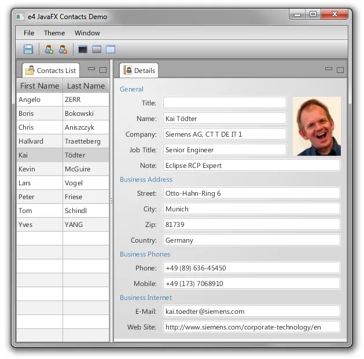Viewport: 364px width, 359px height.
Task: Select contact row Hallvard
Action: click(63, 141)
